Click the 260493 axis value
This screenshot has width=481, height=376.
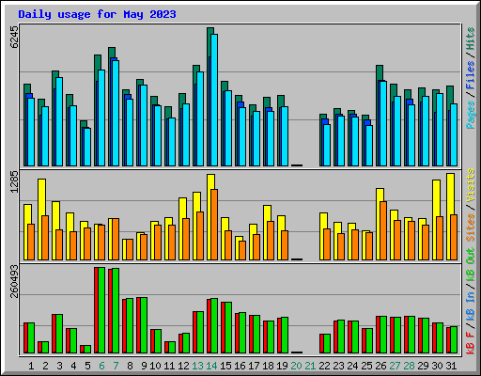click(x=14, y=281)
